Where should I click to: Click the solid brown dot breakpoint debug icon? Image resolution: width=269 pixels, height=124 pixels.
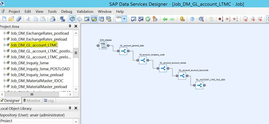[221, 19]
